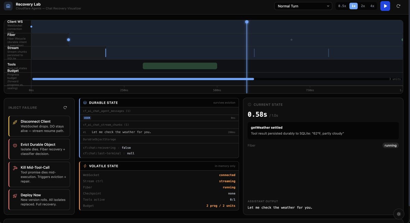The height and width of the screenshot is (223, 410).
Task: Click the Disconnect Client plug icon
Action: point(15,122)
